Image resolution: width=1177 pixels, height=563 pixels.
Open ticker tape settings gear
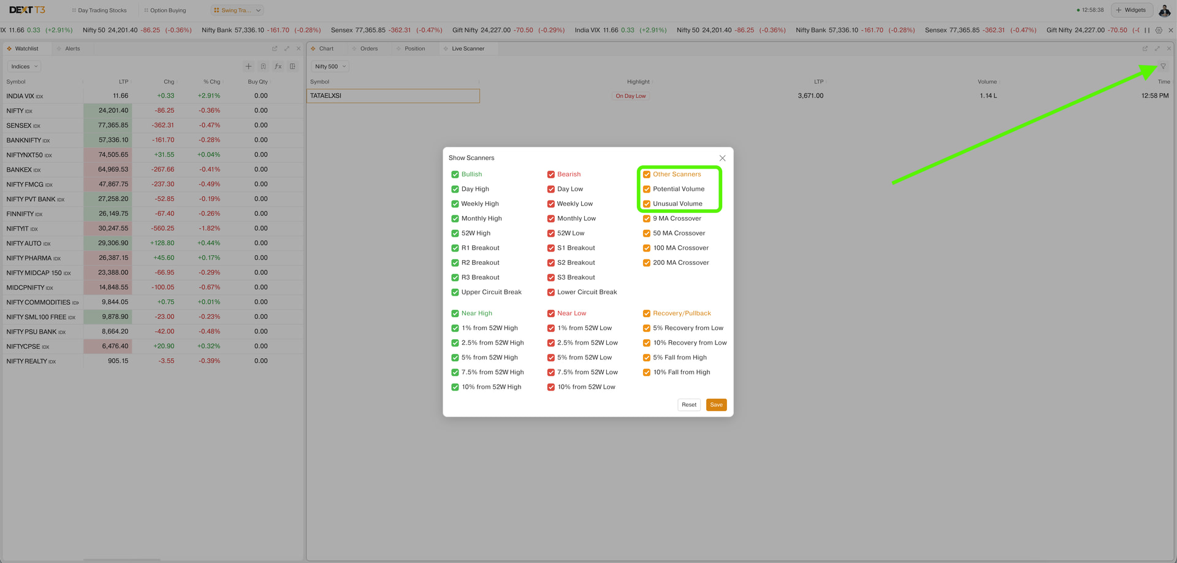pyautogui.click(x=1159, y=30)
